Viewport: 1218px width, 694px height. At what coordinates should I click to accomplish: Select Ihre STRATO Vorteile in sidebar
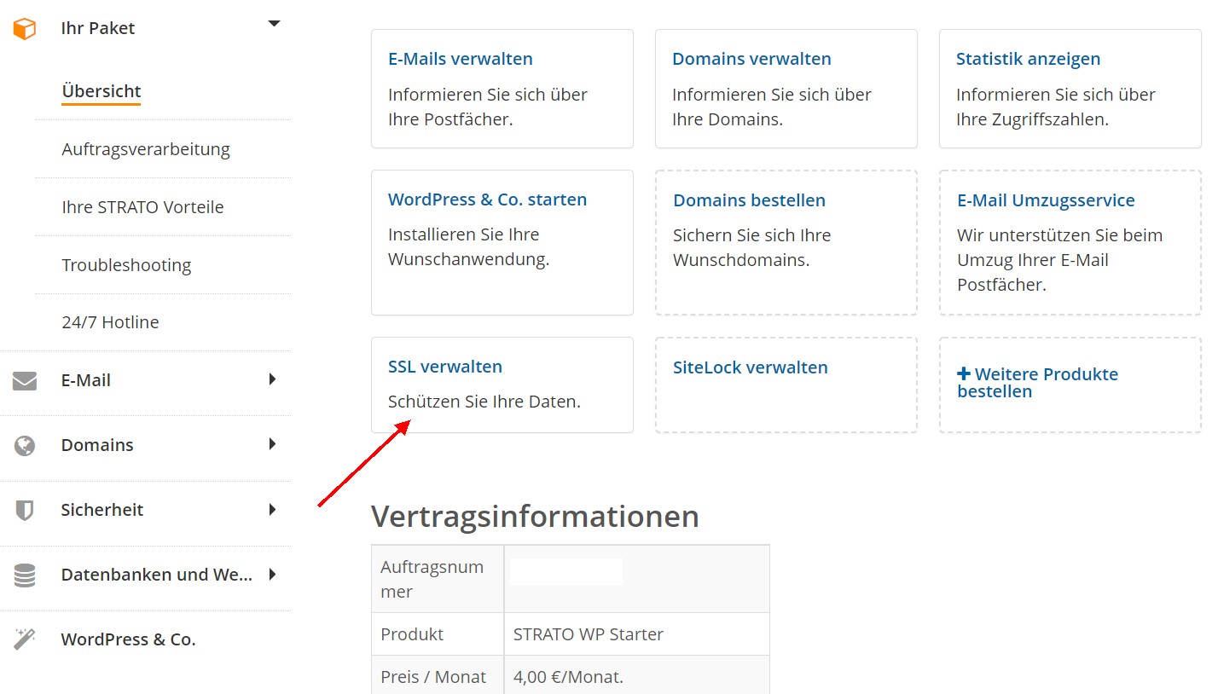pyautogui.click(x=142, y=207)
